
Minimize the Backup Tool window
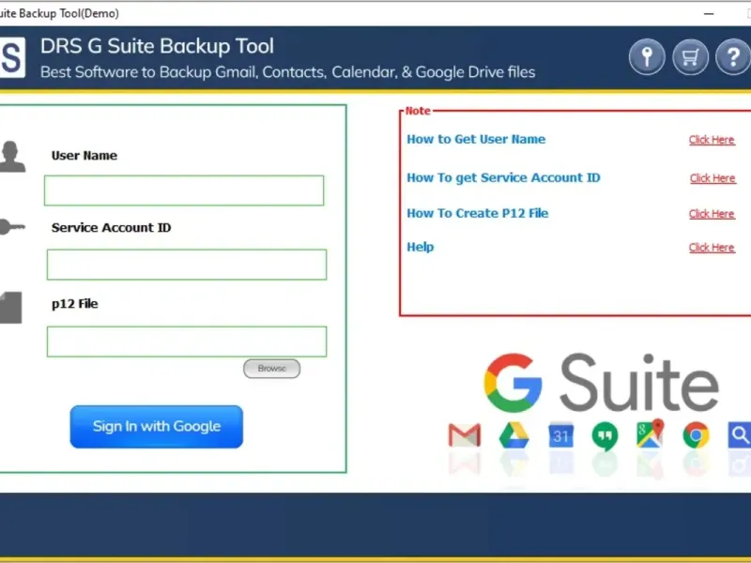point(709,13)
